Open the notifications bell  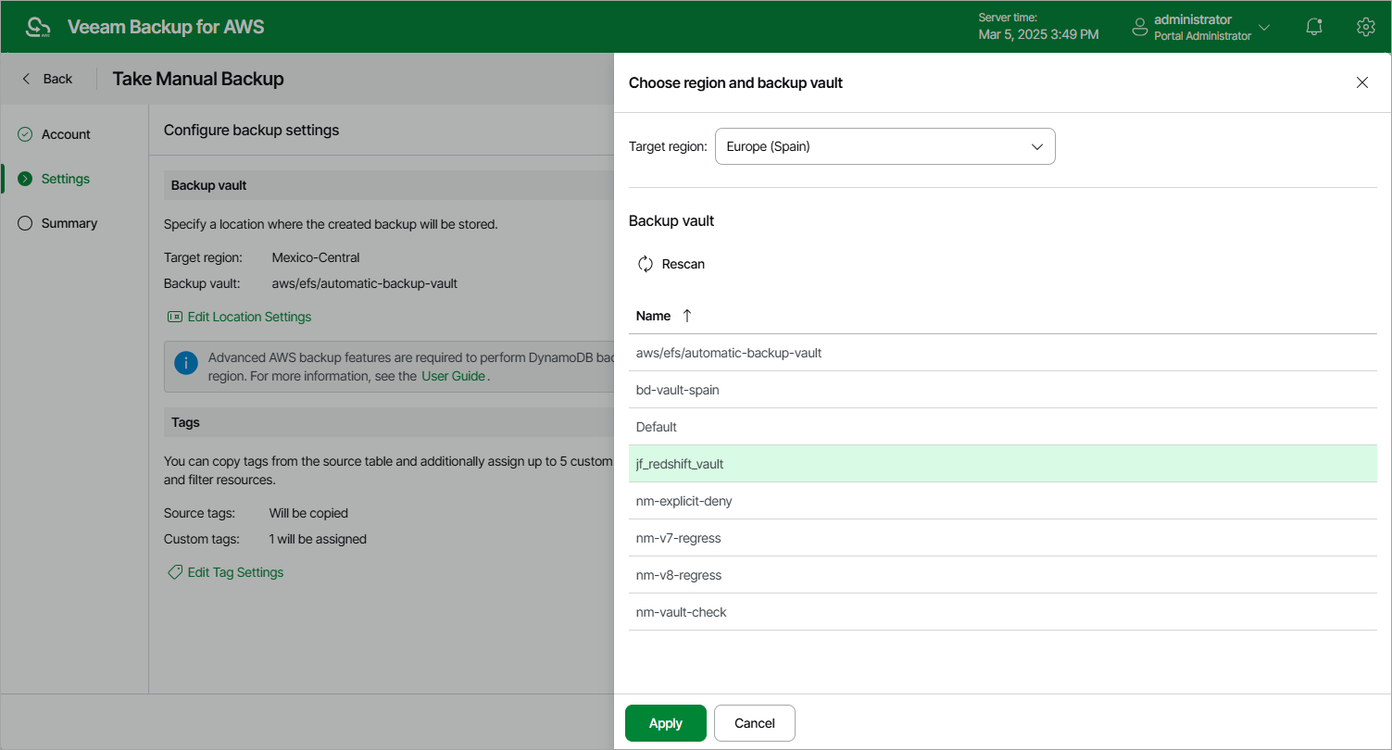pos(1314,27)
